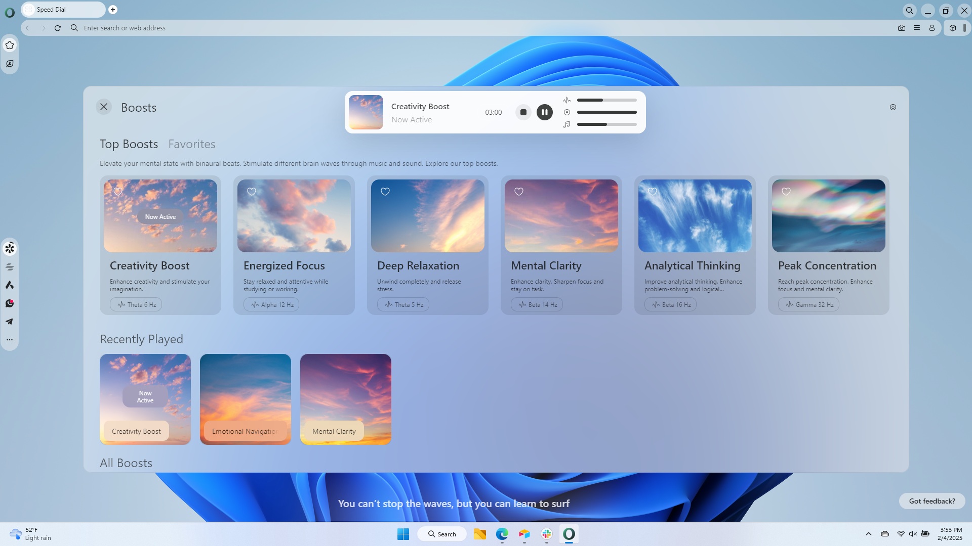
Task: Click the Creativity Boost player thumbnail
Action: click(x=366, y=112)
